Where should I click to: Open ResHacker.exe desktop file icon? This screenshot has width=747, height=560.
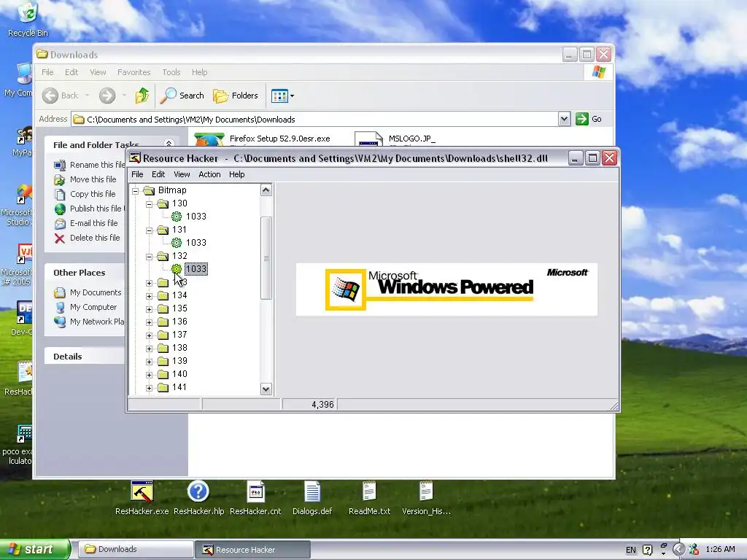coord(142,491)
